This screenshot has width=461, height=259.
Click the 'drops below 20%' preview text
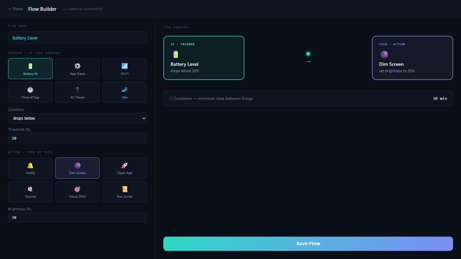[x=185, y=71]
